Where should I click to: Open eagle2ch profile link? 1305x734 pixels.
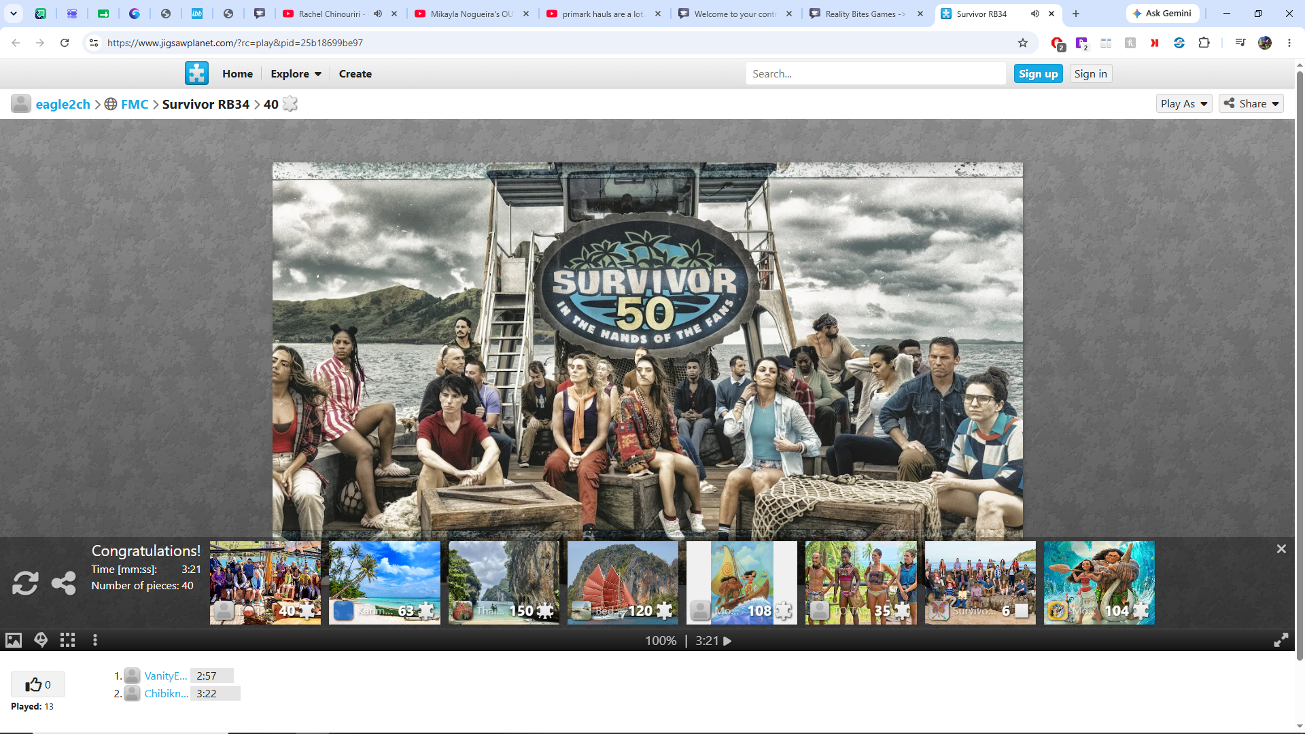click(x=63, y=104)
